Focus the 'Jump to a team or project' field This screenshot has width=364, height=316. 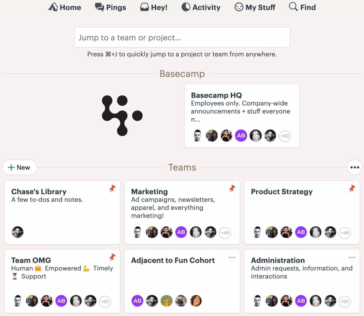(182, 38)
